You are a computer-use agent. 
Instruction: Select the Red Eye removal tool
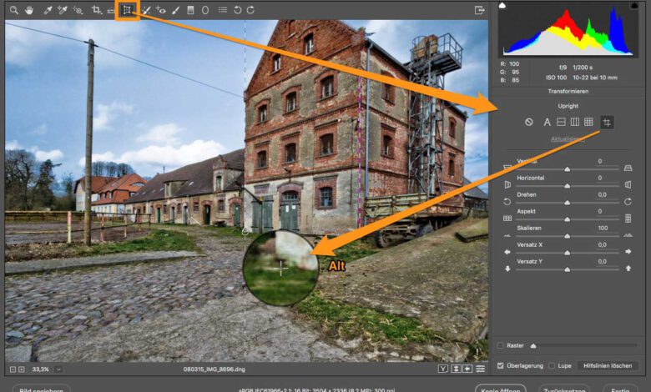point(161,10)
